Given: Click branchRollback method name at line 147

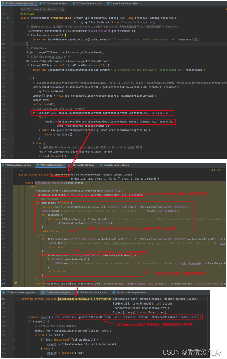Looking at the screenshot, I should tap(62, 18).
